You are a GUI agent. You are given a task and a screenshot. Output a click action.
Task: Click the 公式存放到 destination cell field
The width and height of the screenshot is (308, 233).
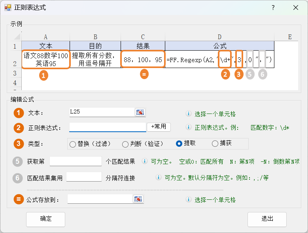(100, 199)
